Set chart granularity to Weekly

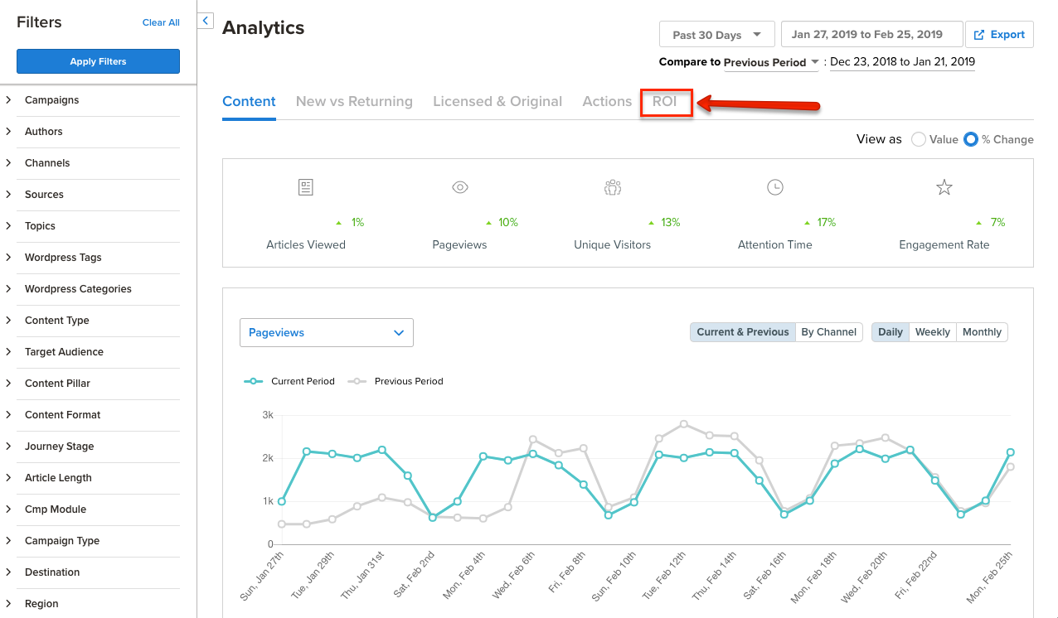pos(933,332)
